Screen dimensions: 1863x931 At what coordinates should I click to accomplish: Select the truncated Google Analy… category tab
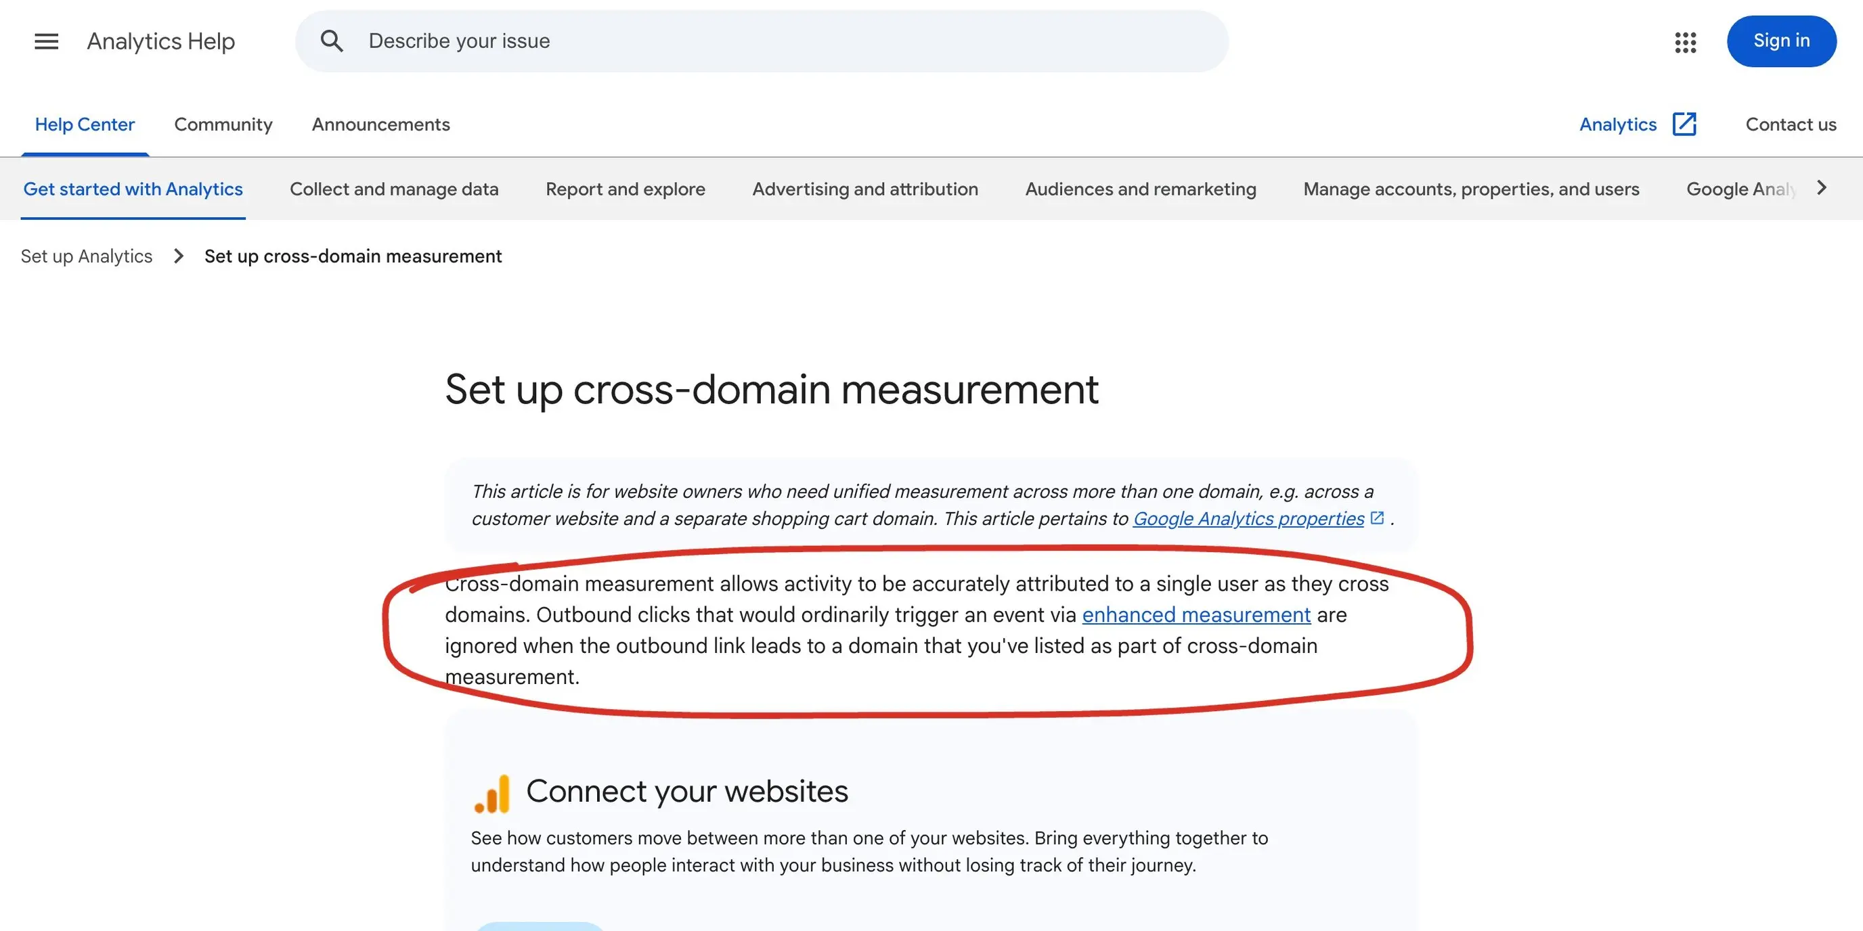1742,189
